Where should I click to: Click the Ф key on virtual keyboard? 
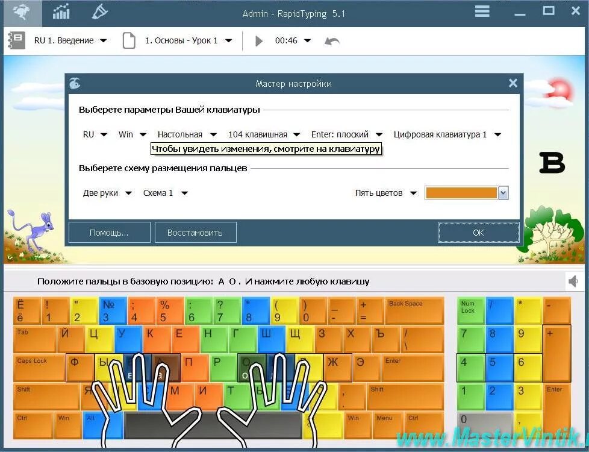click(80, 368)
